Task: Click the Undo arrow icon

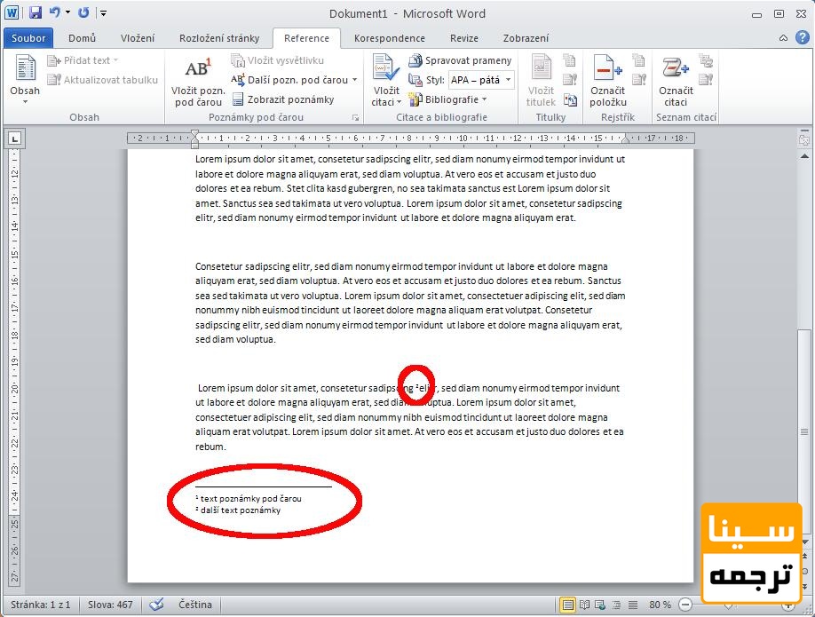Action: 54,12
